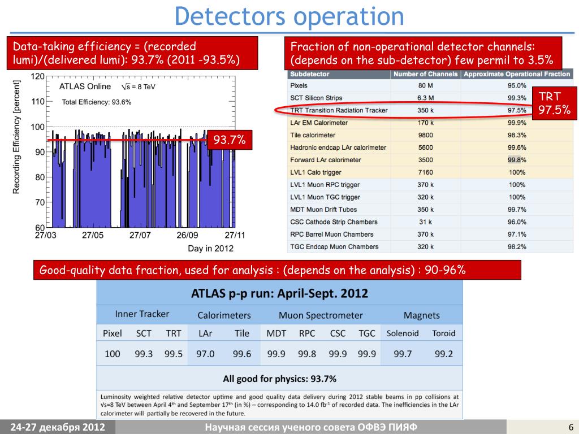Click the 95.0% operational fraction for Pixels

(x=517, y=86)
